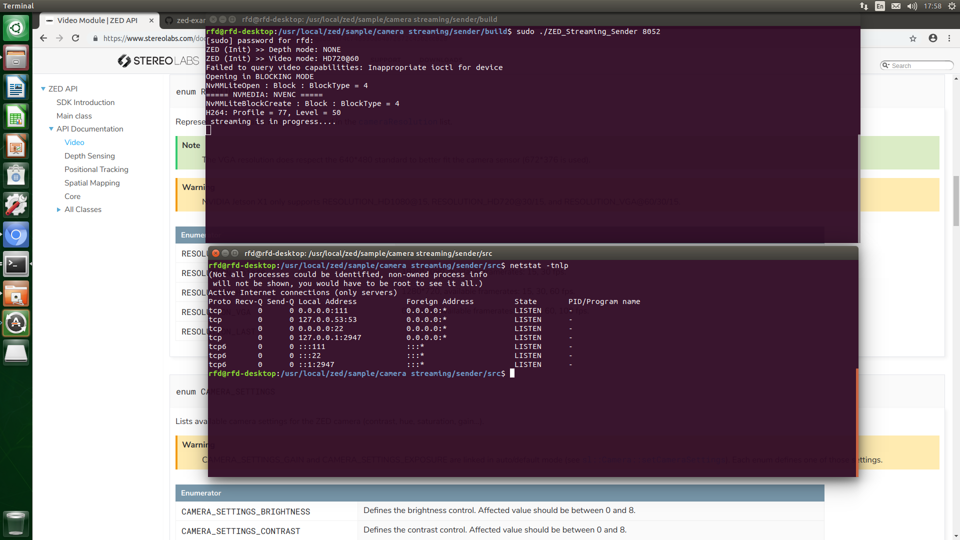Open the Spatial Mapping sidebar link

[92, 183]
